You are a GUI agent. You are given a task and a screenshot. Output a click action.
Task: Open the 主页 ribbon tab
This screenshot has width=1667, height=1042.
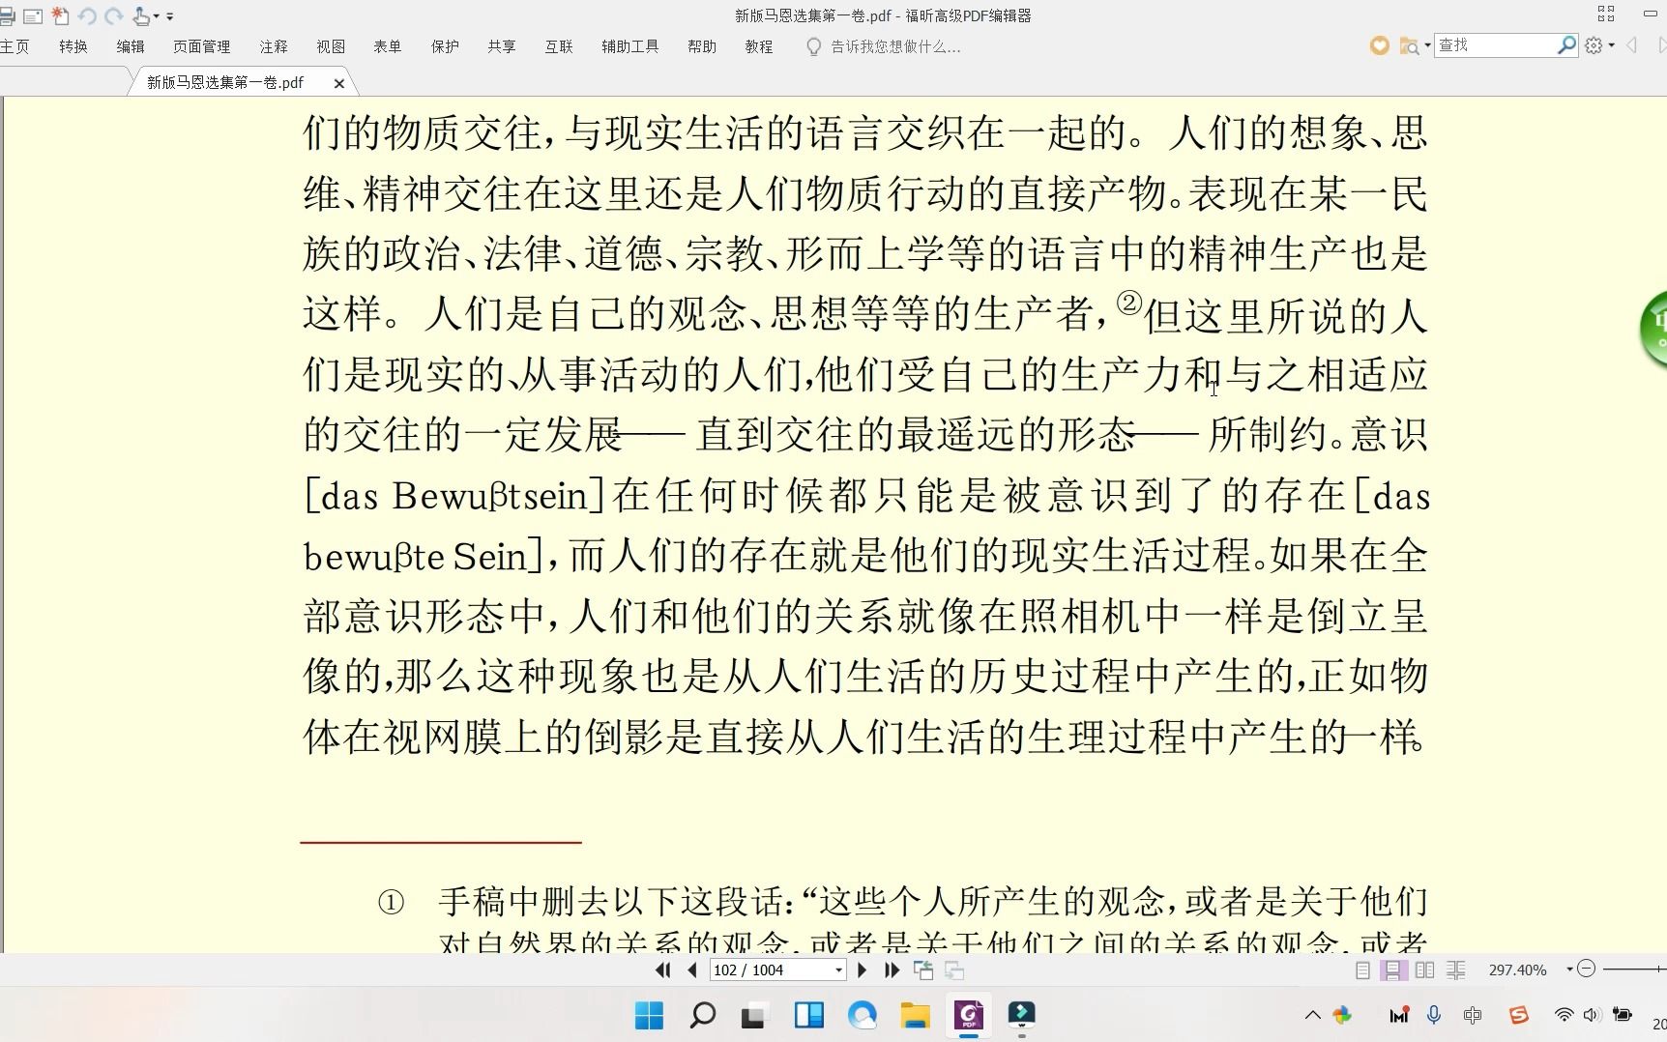15,46
